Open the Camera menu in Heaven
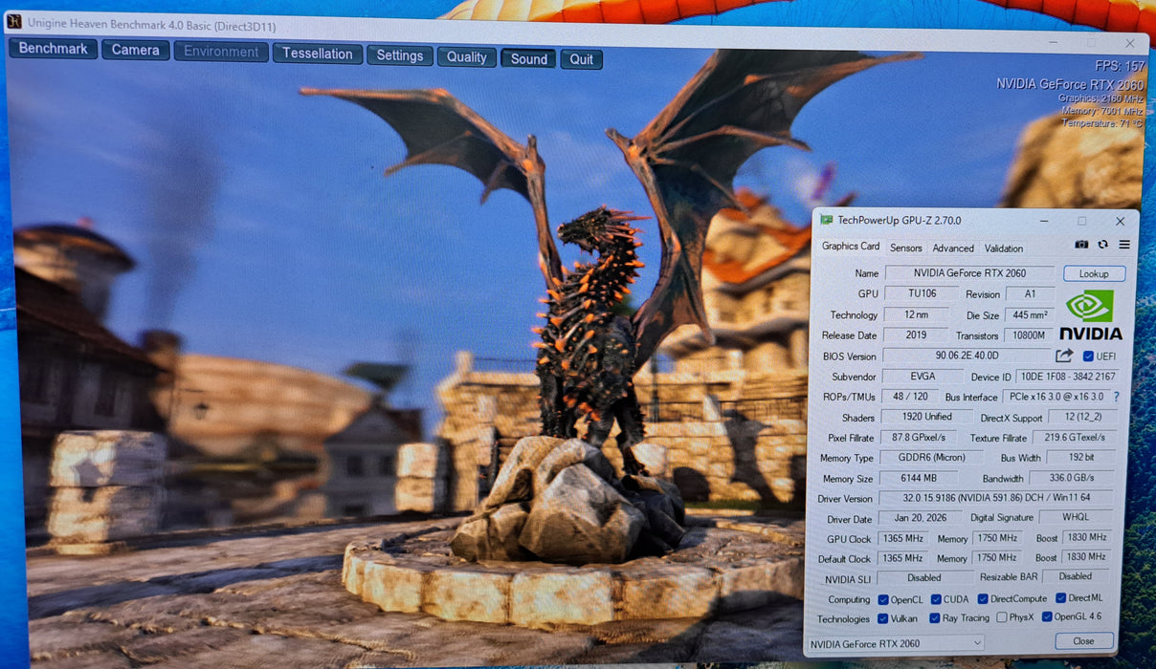 (135, 50)
